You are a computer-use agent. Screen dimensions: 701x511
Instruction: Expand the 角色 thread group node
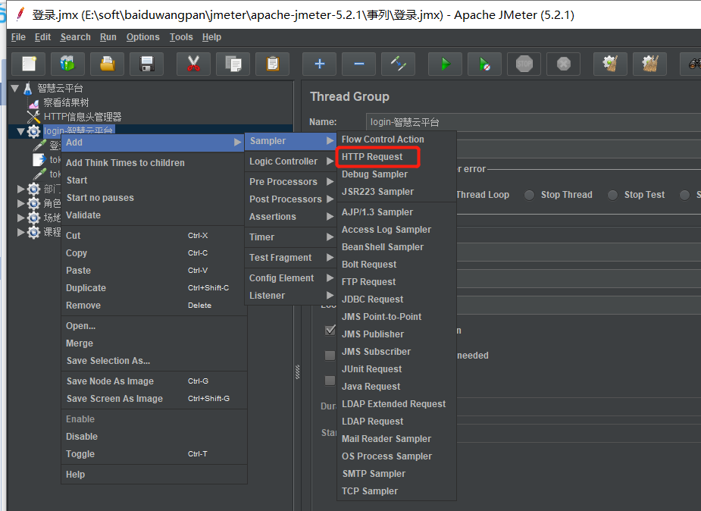(20, 203)
